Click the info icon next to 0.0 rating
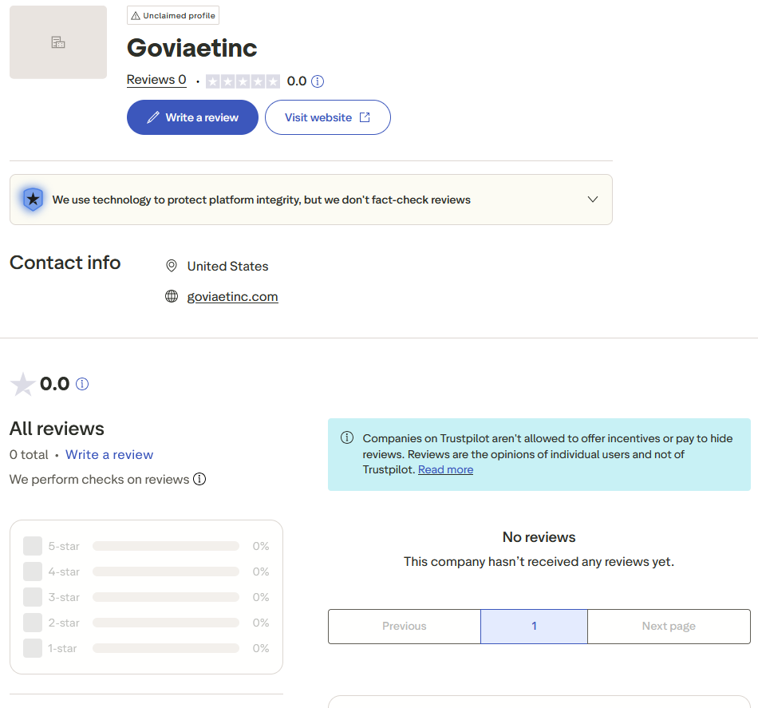758x708 pixels. 318,81
